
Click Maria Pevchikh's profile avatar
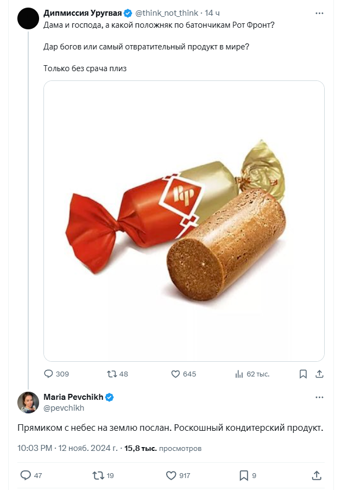[x=28, y=403]
